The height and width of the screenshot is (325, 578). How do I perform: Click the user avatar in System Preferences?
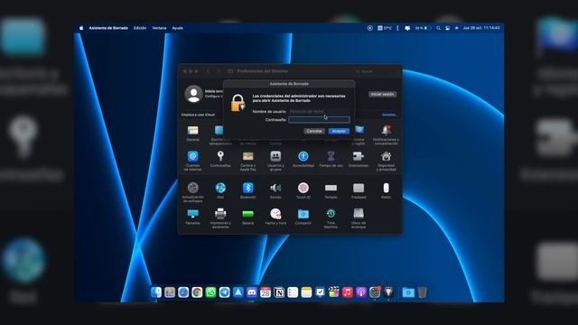point(193,94)
